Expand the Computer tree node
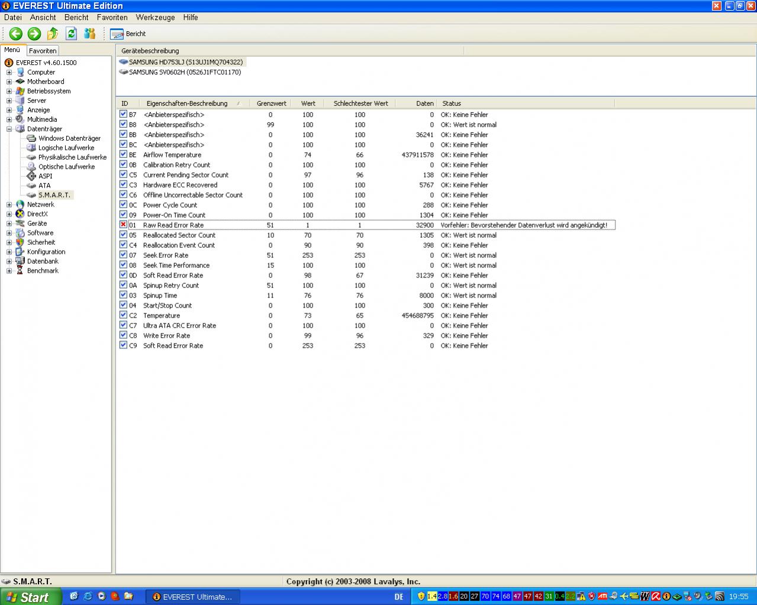 point(9,72)
